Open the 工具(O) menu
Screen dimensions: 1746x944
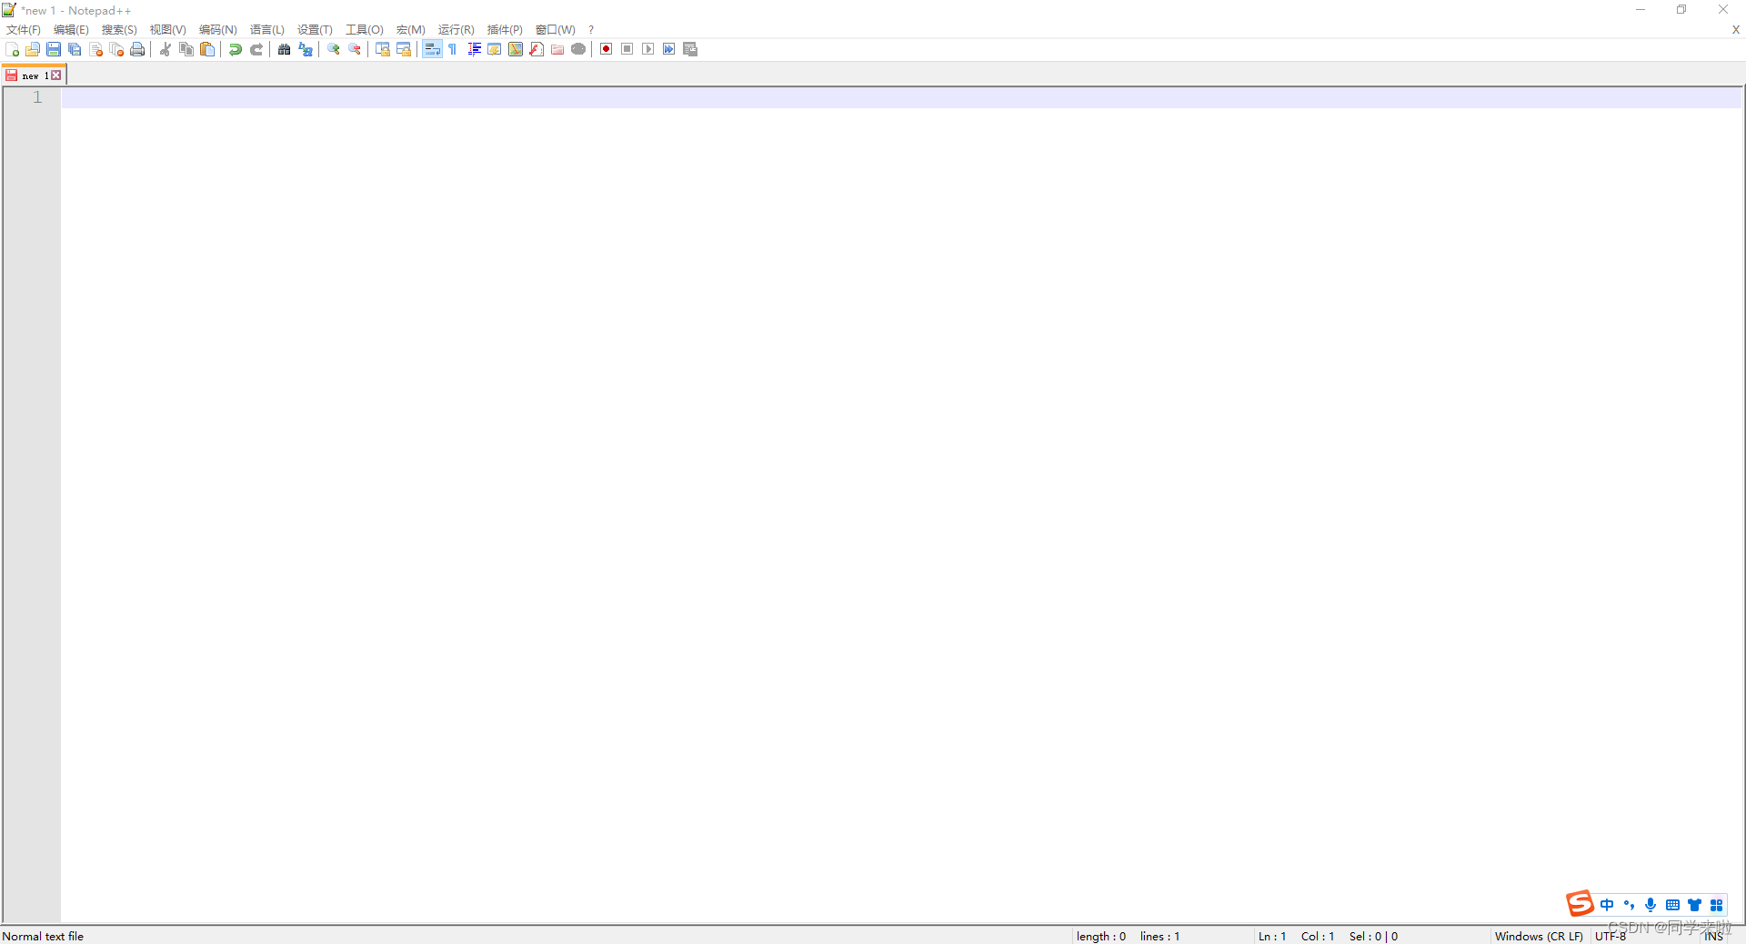pyautogui.click(x=365, y=30)
